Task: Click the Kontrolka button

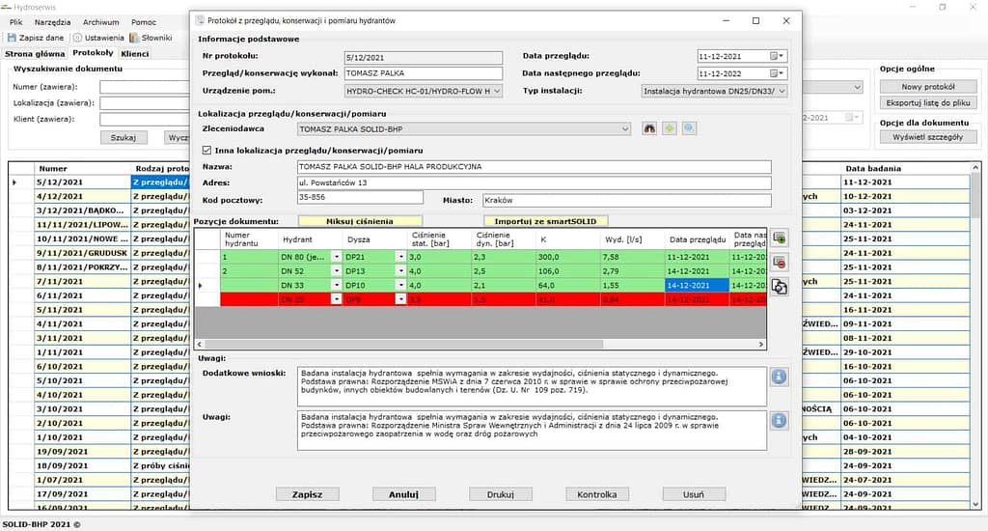Action: (596, 494)
